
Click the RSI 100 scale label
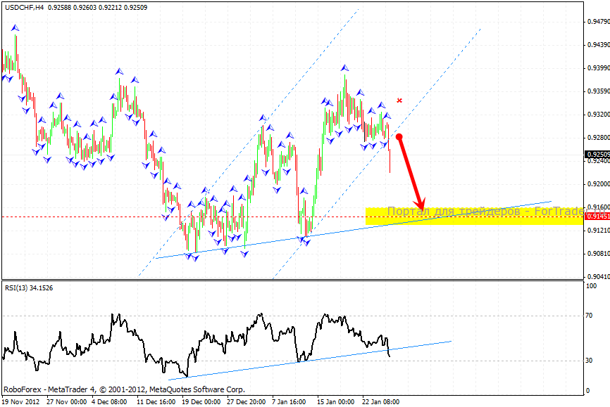pos(591,286)
